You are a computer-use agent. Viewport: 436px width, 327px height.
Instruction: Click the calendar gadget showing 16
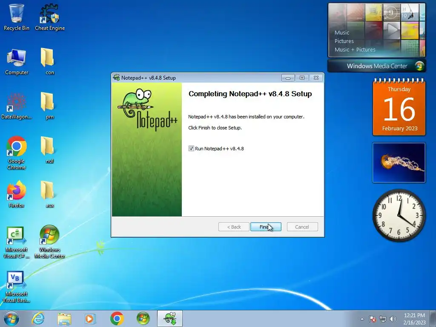pos(399,107)
